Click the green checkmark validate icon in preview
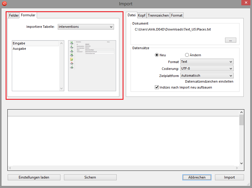 pos(71,68)
